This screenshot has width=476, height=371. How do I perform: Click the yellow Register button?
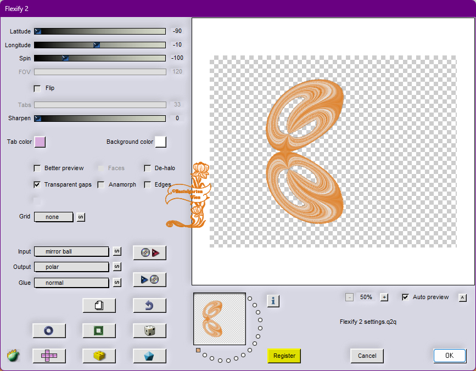click(x=284, y=356)
